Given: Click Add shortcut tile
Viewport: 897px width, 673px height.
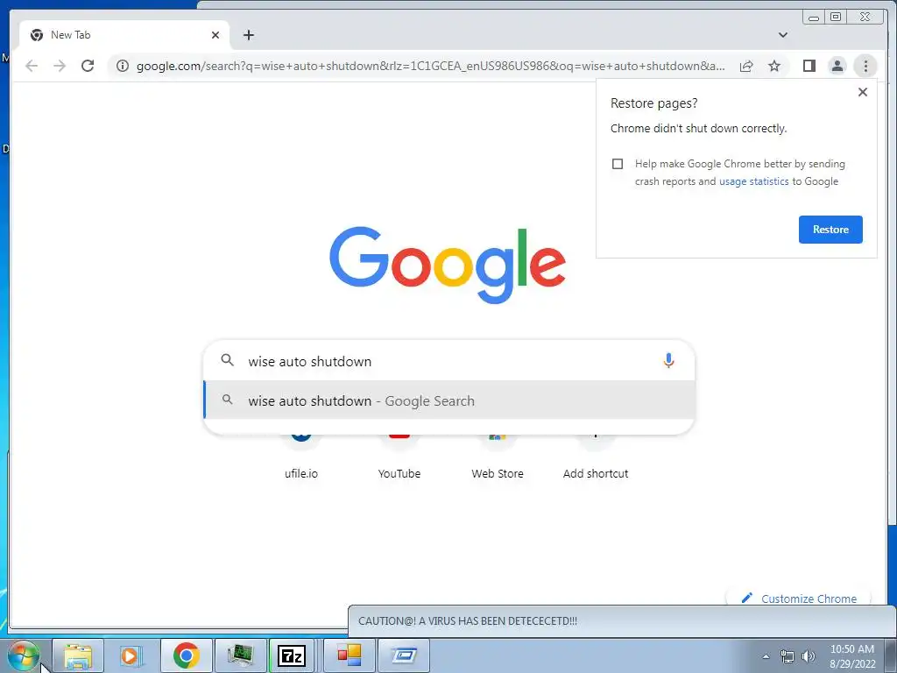Looking at the screenshot, I should click(596, 455).
